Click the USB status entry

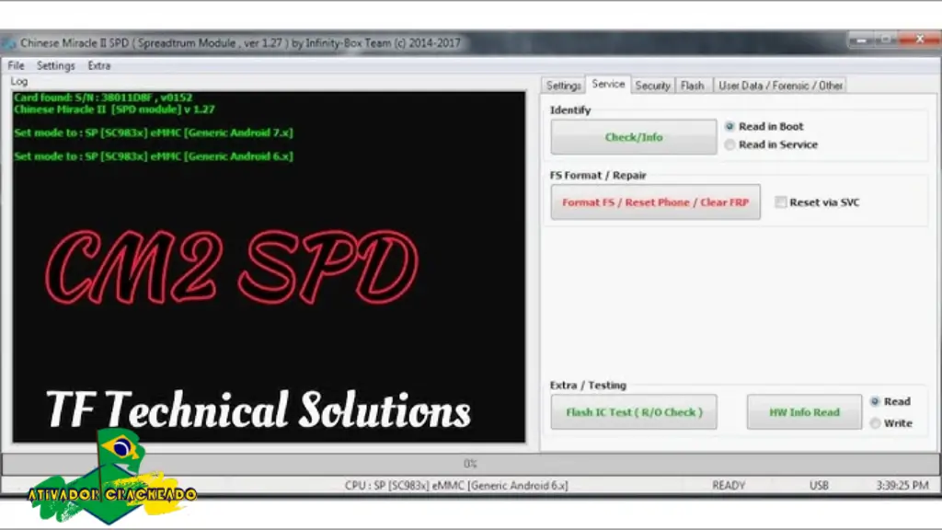coord(819,485)
